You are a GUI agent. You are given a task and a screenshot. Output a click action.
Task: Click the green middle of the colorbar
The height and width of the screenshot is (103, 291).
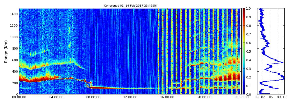[244, 51]
